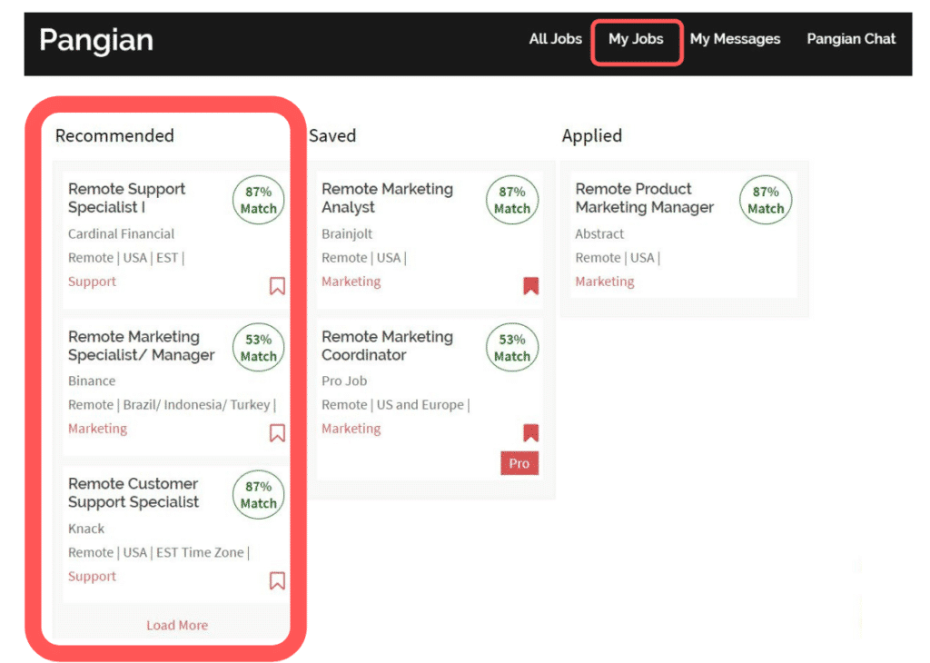This screenshot has height=663, width=930.
Task: Bookmark the Binance Marketing Specialist/Manager job
Action: [x=277, y=433]
